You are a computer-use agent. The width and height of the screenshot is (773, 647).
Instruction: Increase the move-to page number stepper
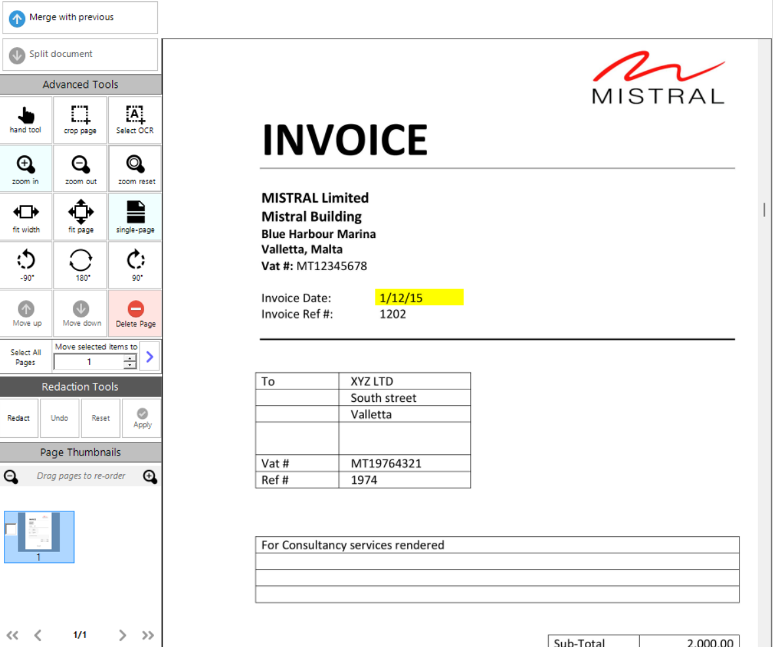[x=130, y=358]
